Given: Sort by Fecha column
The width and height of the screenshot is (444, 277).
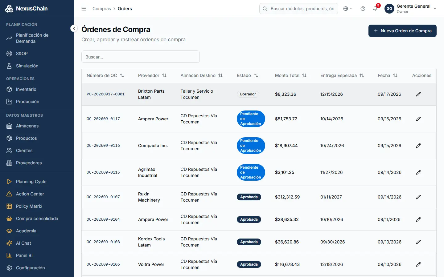Looking at the screenshot, I should click(x=388, y=75).
